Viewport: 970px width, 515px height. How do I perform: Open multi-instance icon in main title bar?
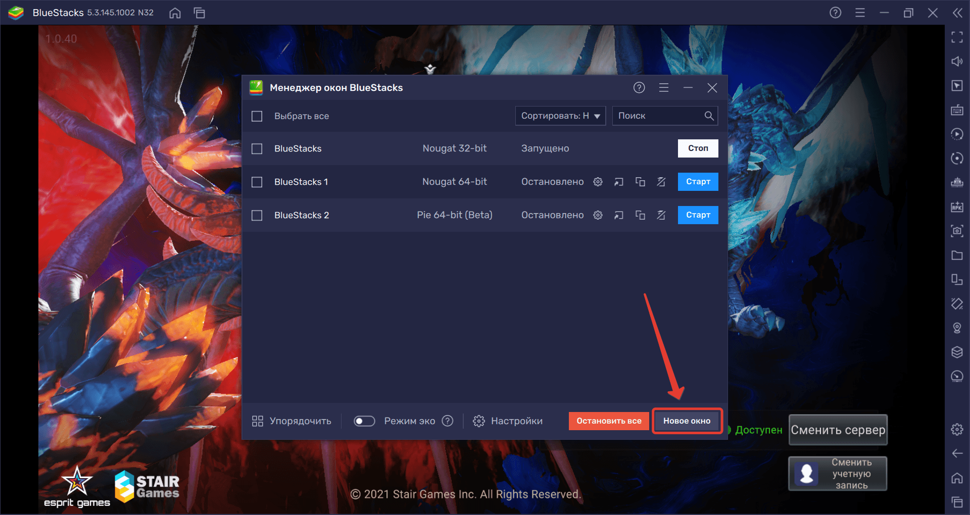point(200,13)
